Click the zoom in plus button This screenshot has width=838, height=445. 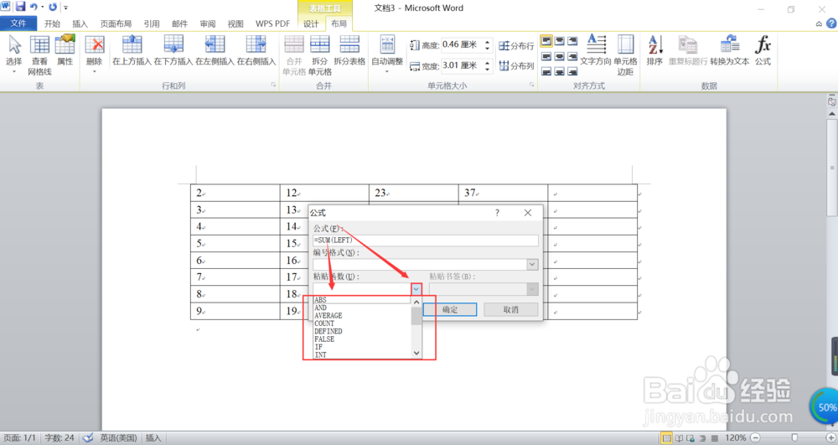tap(831, 438)
